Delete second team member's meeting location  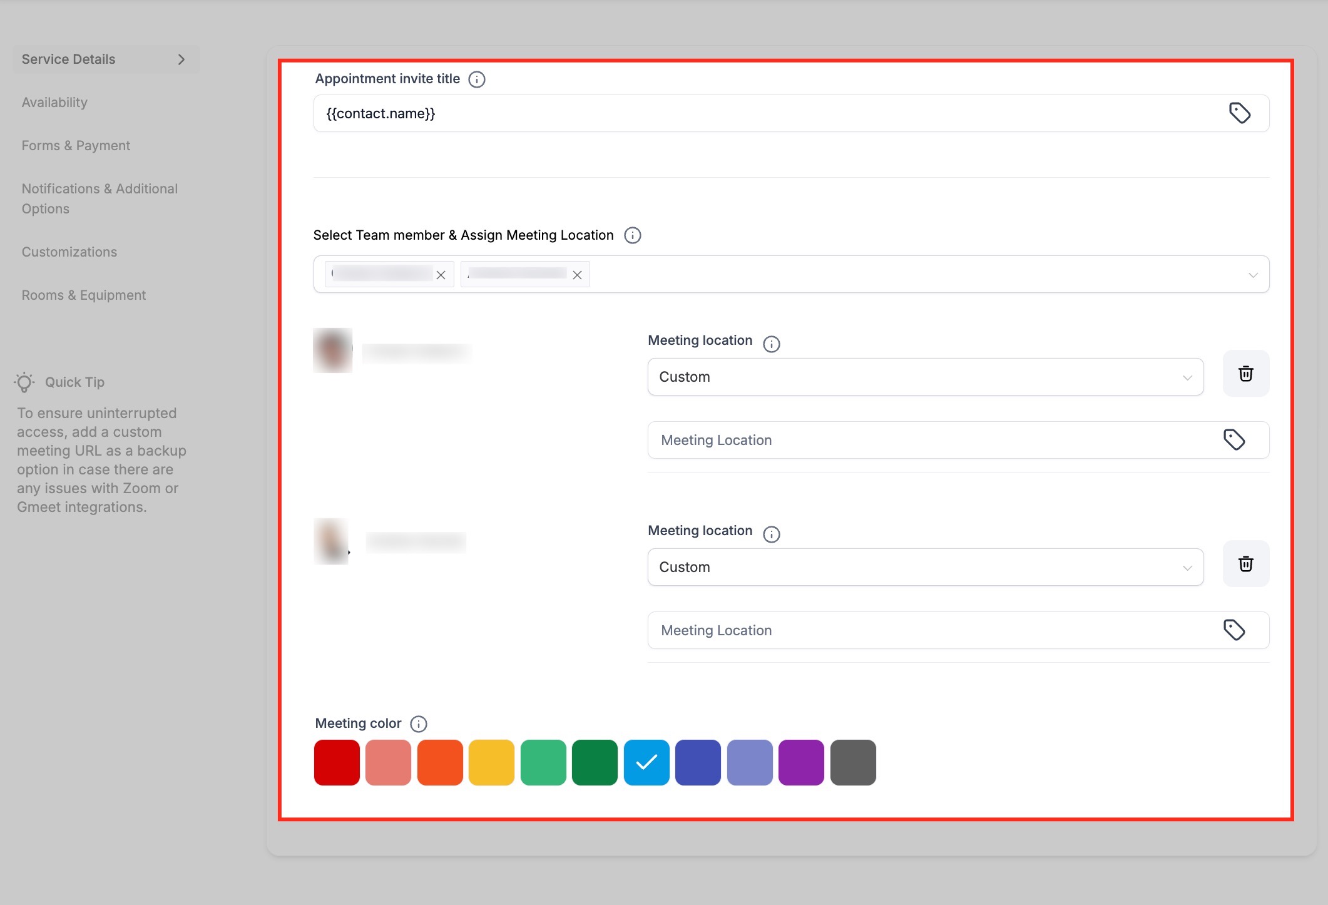pyautogui.click(x=1245, y=564)
